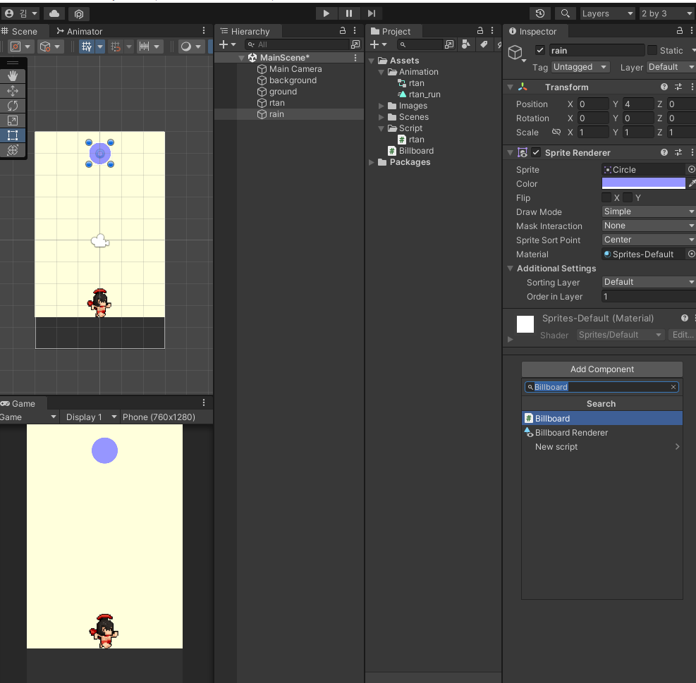
Task: Click the Add Component button
Action: [602, 369]
